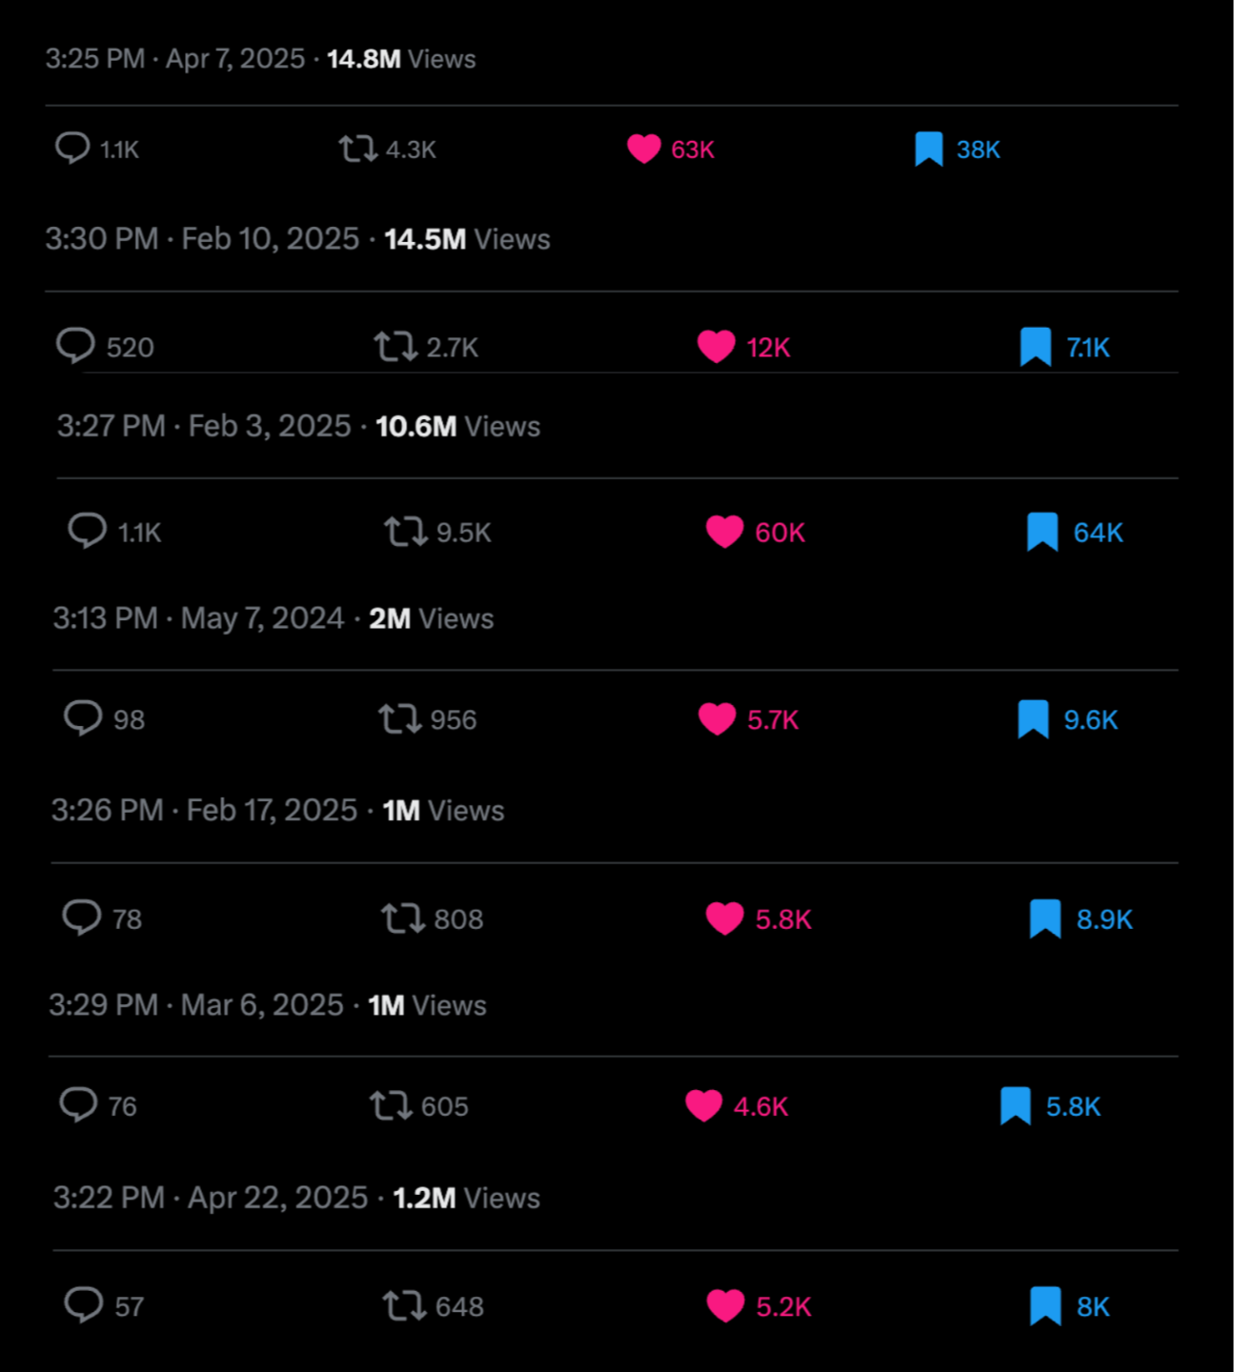Click the heart icon showing 5.8K
This screenshot has height=1372, width=1234.
pos(724,918)
